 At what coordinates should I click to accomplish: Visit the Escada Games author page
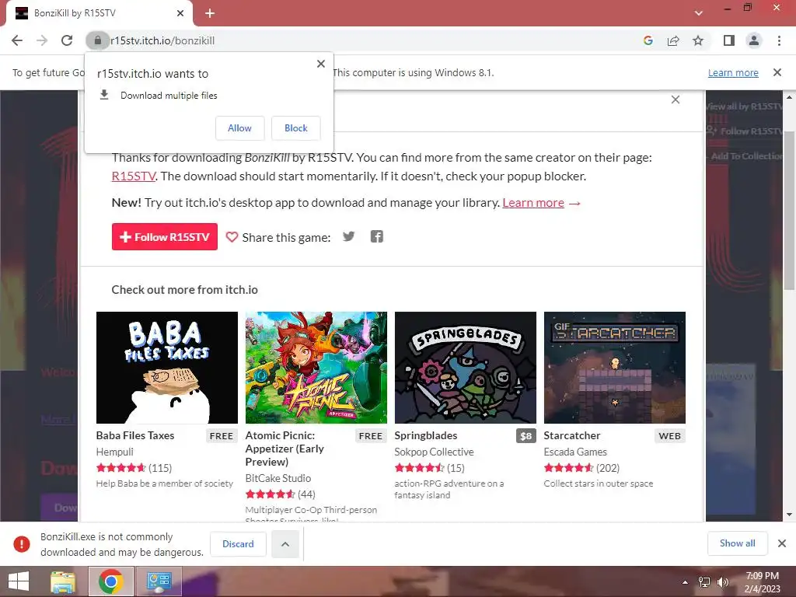[575, 452]
